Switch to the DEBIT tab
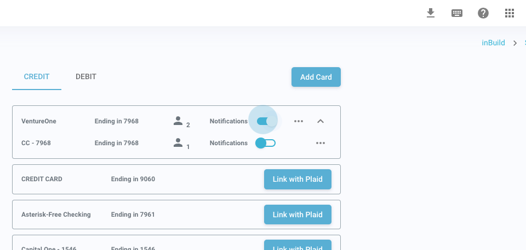This screenshot has height=250, width=526. (x=86, y=77)
